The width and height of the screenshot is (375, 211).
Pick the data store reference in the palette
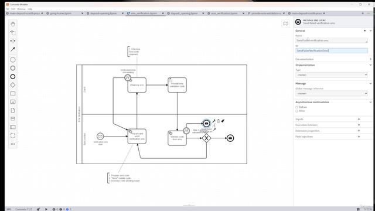coord(13,118)
